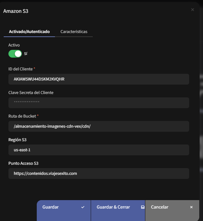Click the Punto Acceso S3 URL field
The image size is (203, 221).
point(98,173)
